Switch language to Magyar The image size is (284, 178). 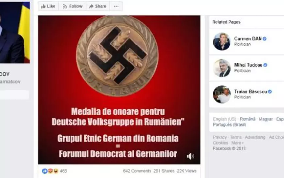pos(265,119)
